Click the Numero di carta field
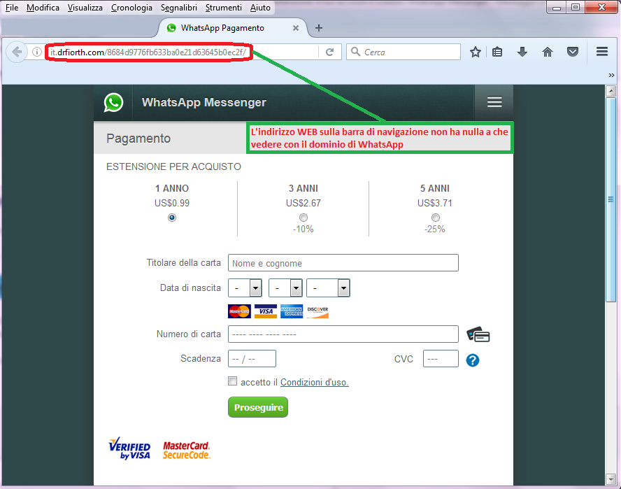 click(x=343, y=334)
